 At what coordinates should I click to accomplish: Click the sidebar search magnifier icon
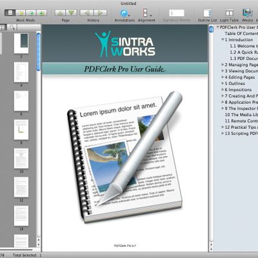point(12,27)
